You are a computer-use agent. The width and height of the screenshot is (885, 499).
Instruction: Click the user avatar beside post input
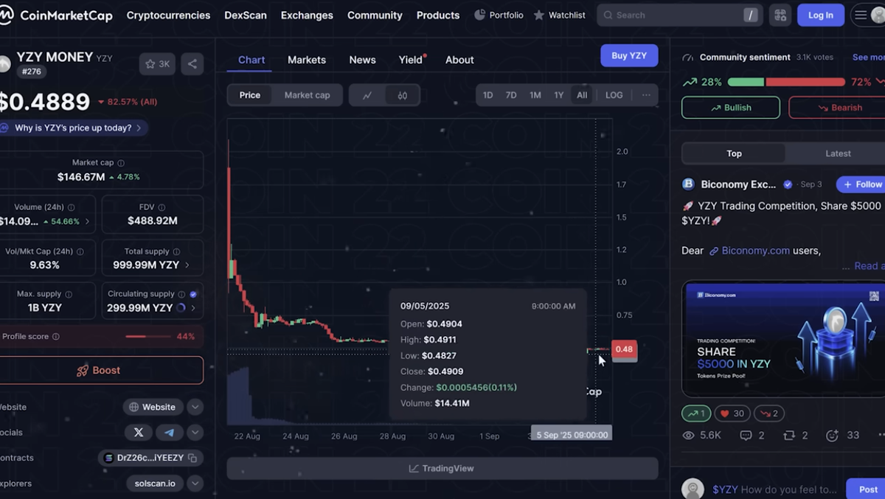pyautogui.click(x=693, y=489)
